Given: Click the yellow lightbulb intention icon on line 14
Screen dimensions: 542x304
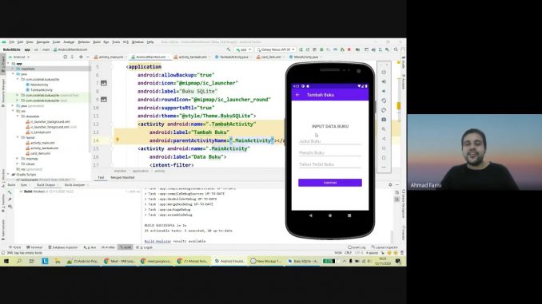Looking at the screenshot, I should [x=118, y=140].
